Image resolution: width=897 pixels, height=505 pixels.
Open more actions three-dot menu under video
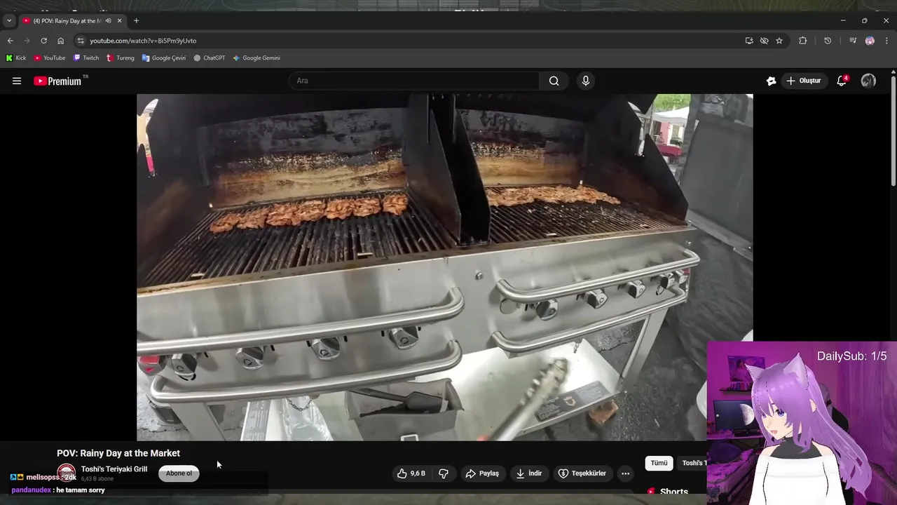click(625, 473)
